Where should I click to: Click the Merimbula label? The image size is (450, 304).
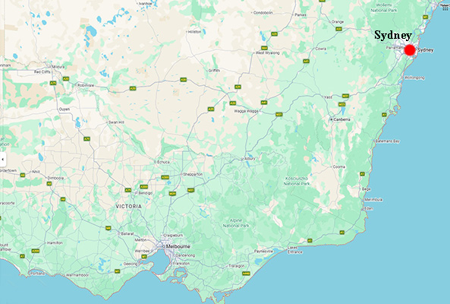pyautogui.click(x=373, y=199)
